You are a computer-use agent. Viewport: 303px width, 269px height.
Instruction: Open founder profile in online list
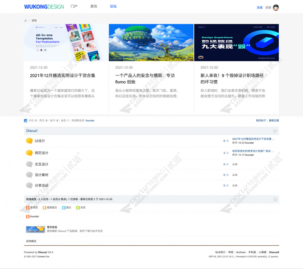click(x=35, y=217)
